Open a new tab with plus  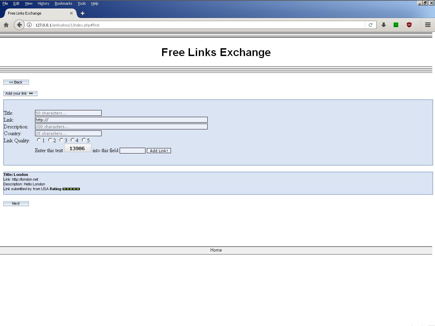point(82,13)
